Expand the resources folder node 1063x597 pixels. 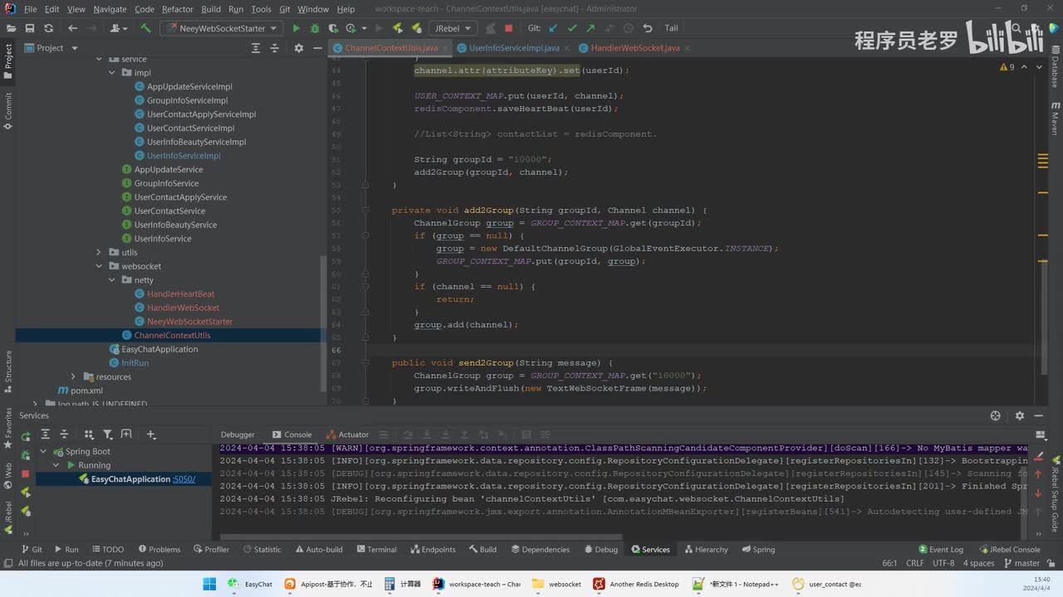pos(74,376)
